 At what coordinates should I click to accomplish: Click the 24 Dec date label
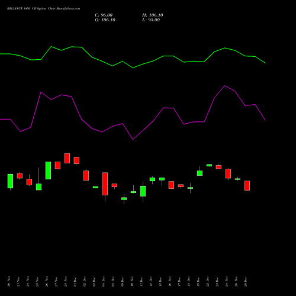coord(227,281)
